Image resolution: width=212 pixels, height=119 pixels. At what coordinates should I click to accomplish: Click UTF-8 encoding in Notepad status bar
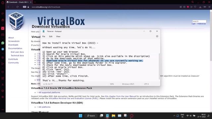pos(146,84)
